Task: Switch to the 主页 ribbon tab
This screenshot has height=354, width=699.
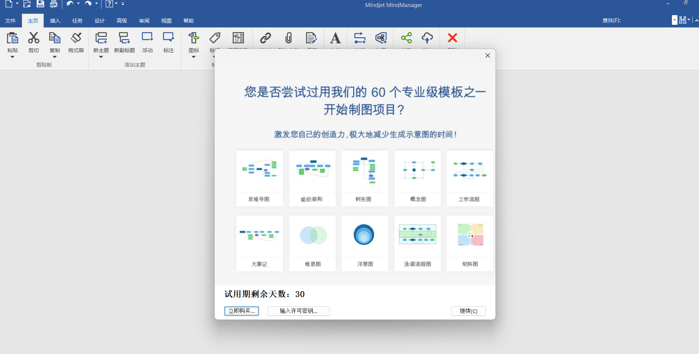Action: [x=33, y=21]
